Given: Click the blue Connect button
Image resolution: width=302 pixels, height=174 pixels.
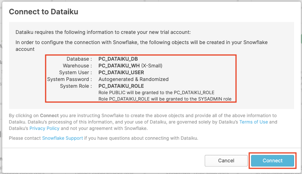Looking at the screenshot, I should 272,160.
